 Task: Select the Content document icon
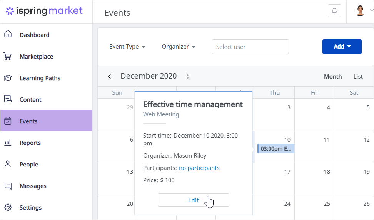[x=8, y=99]
